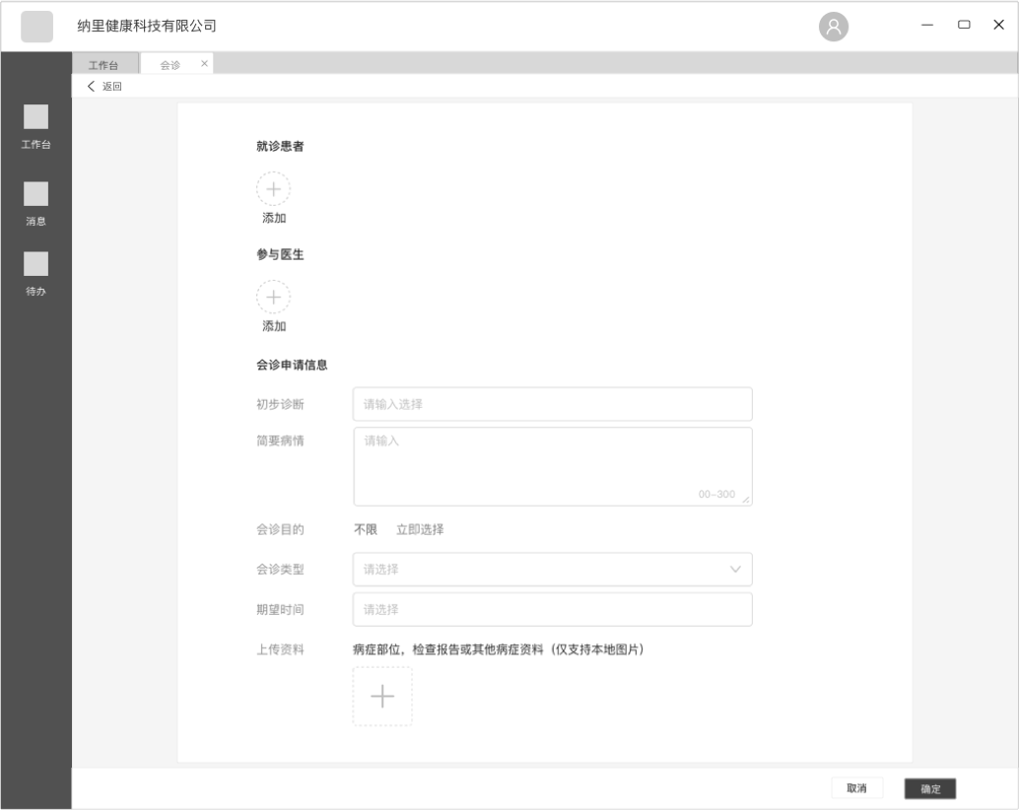
Task: Open the 初步诊断 selection field
Action: point(552,404)
